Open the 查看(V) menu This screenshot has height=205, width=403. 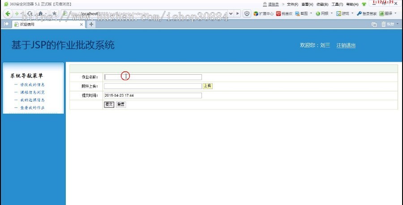pos(307,4)
